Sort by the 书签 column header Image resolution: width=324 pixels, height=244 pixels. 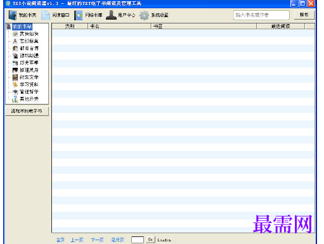coord(204,26)
